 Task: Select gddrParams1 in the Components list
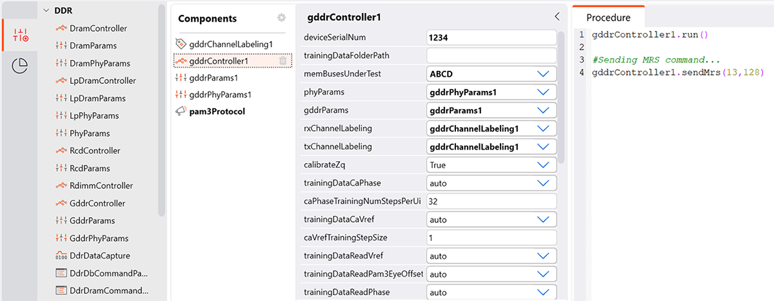coord(213,77)
